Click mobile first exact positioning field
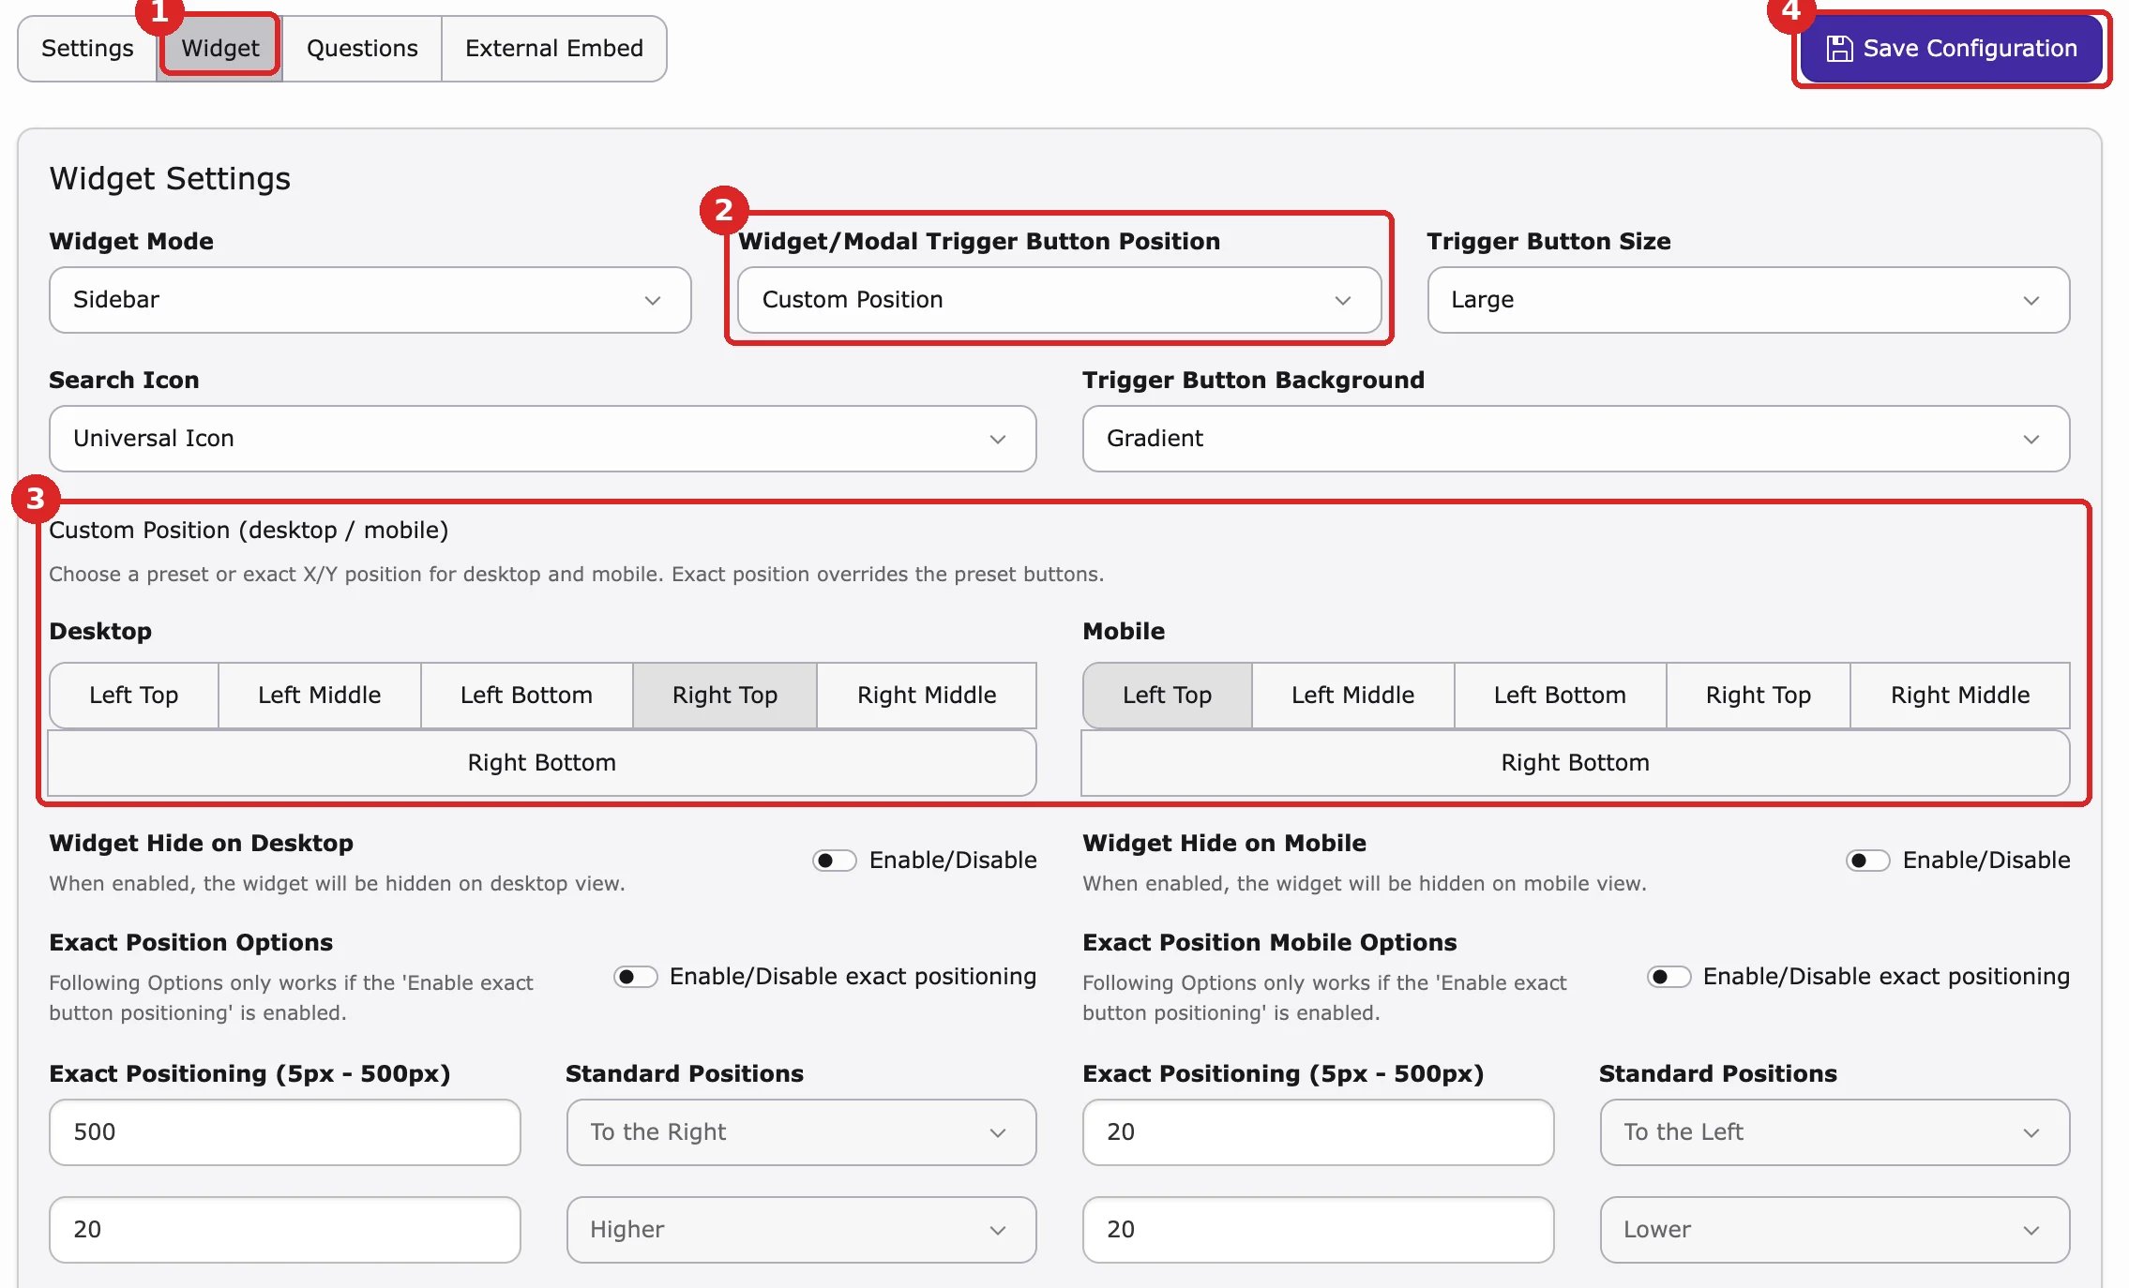2129x1288 pixels. point(1319,1132)
